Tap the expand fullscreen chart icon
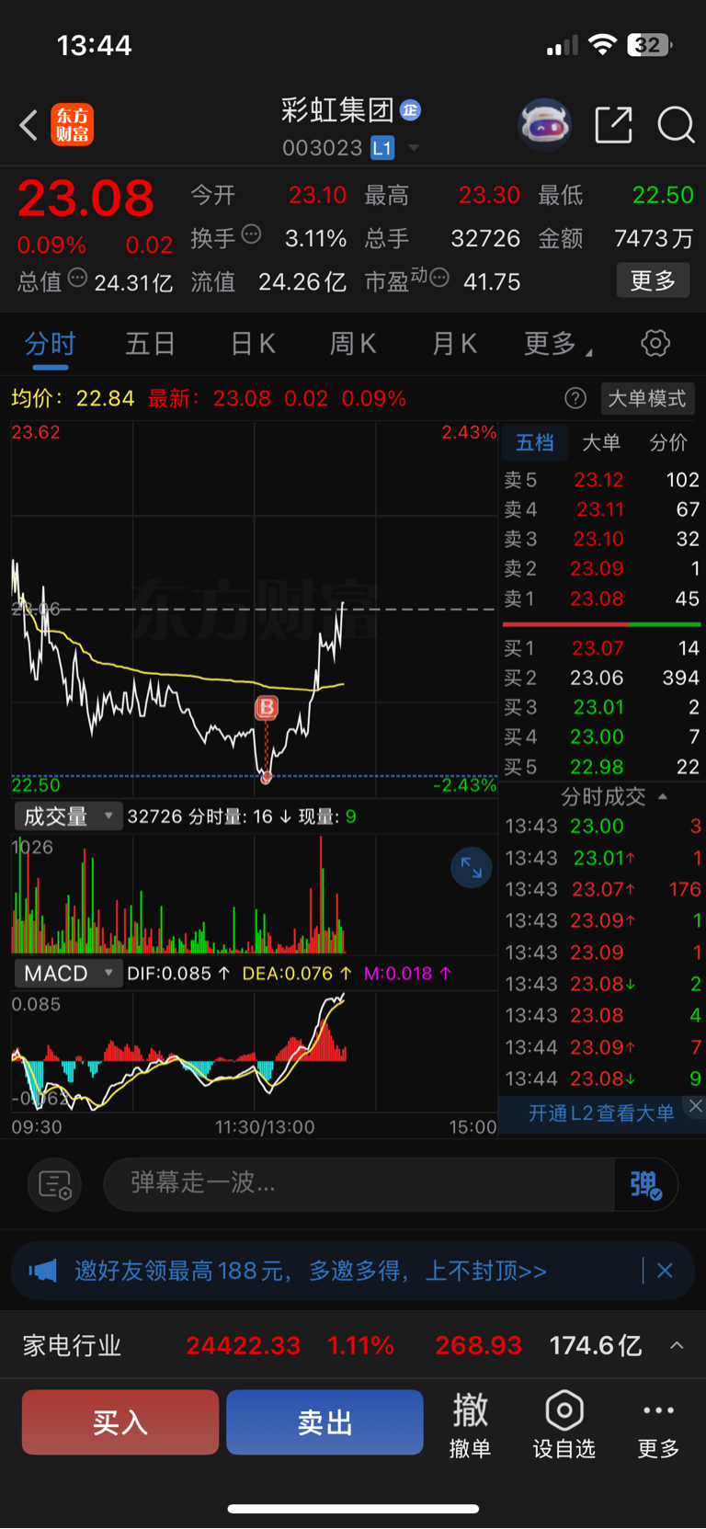The image size is (706, 1529). coord(472,868)
